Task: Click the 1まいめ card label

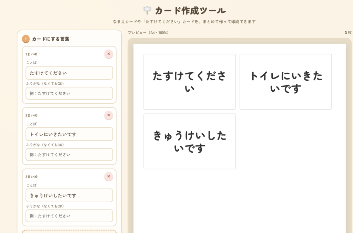Action: point(31,54)
